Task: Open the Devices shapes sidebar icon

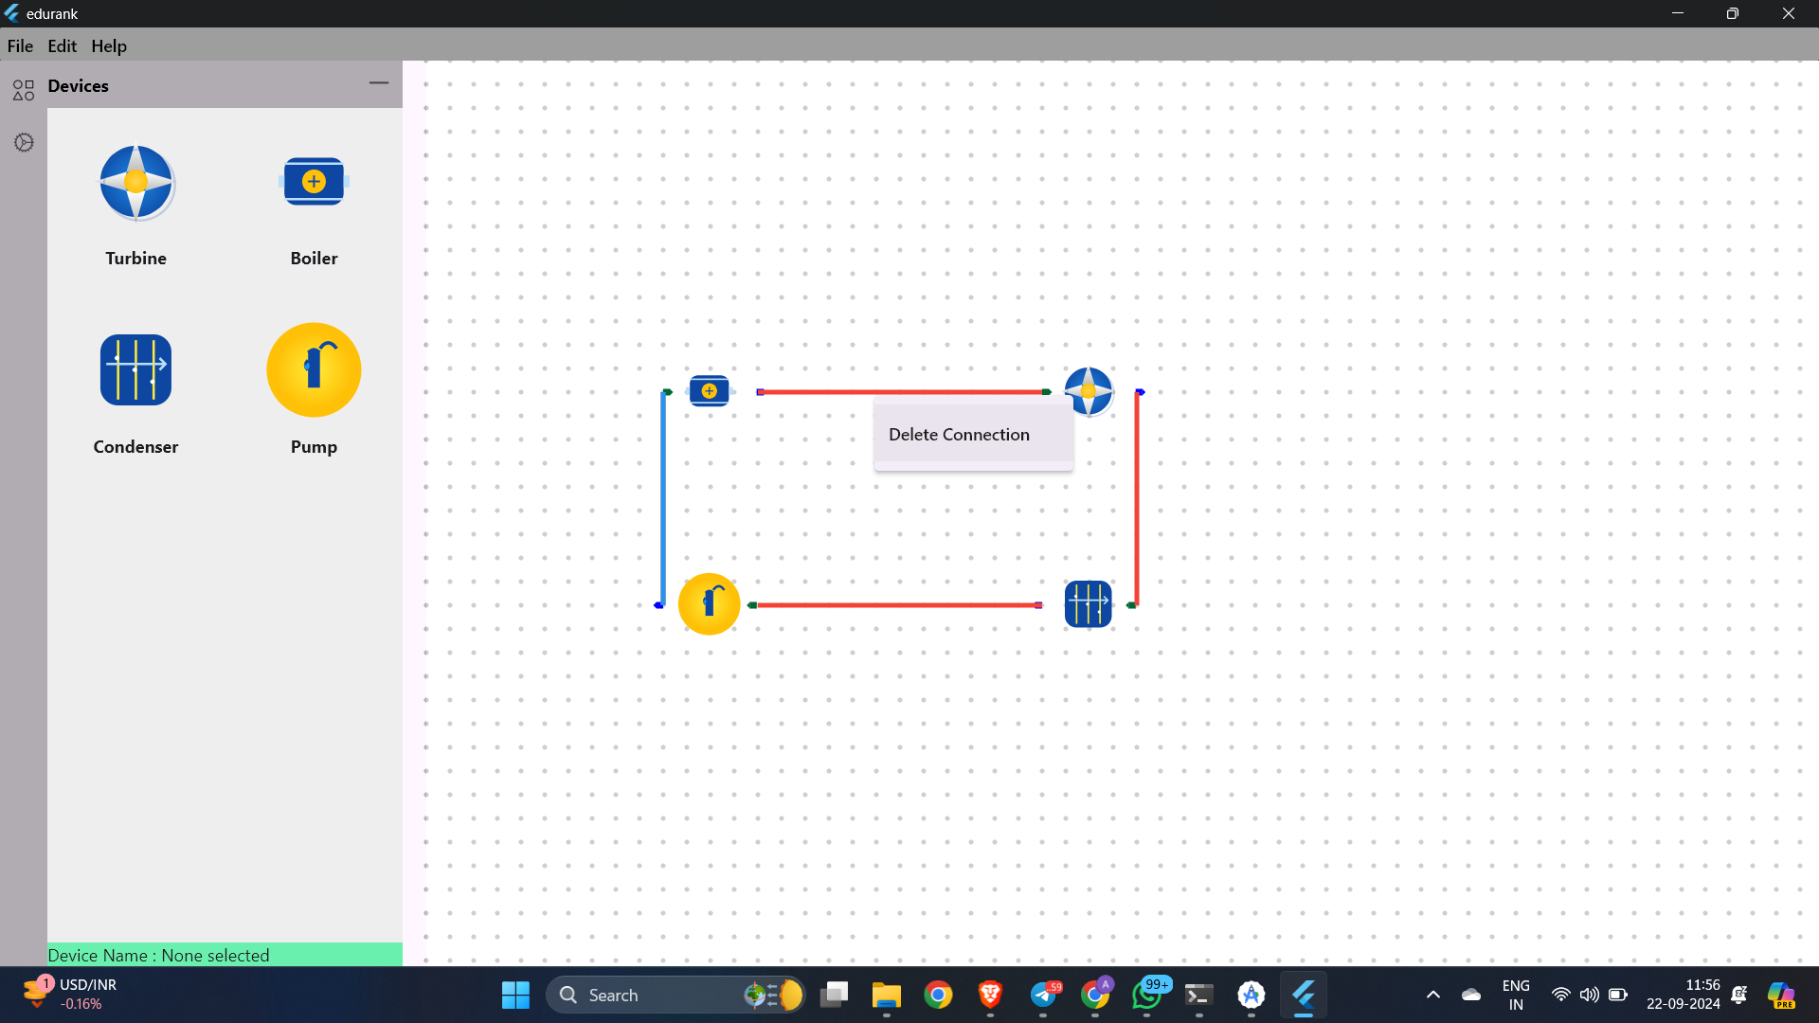Action: [x=24, y=90]
